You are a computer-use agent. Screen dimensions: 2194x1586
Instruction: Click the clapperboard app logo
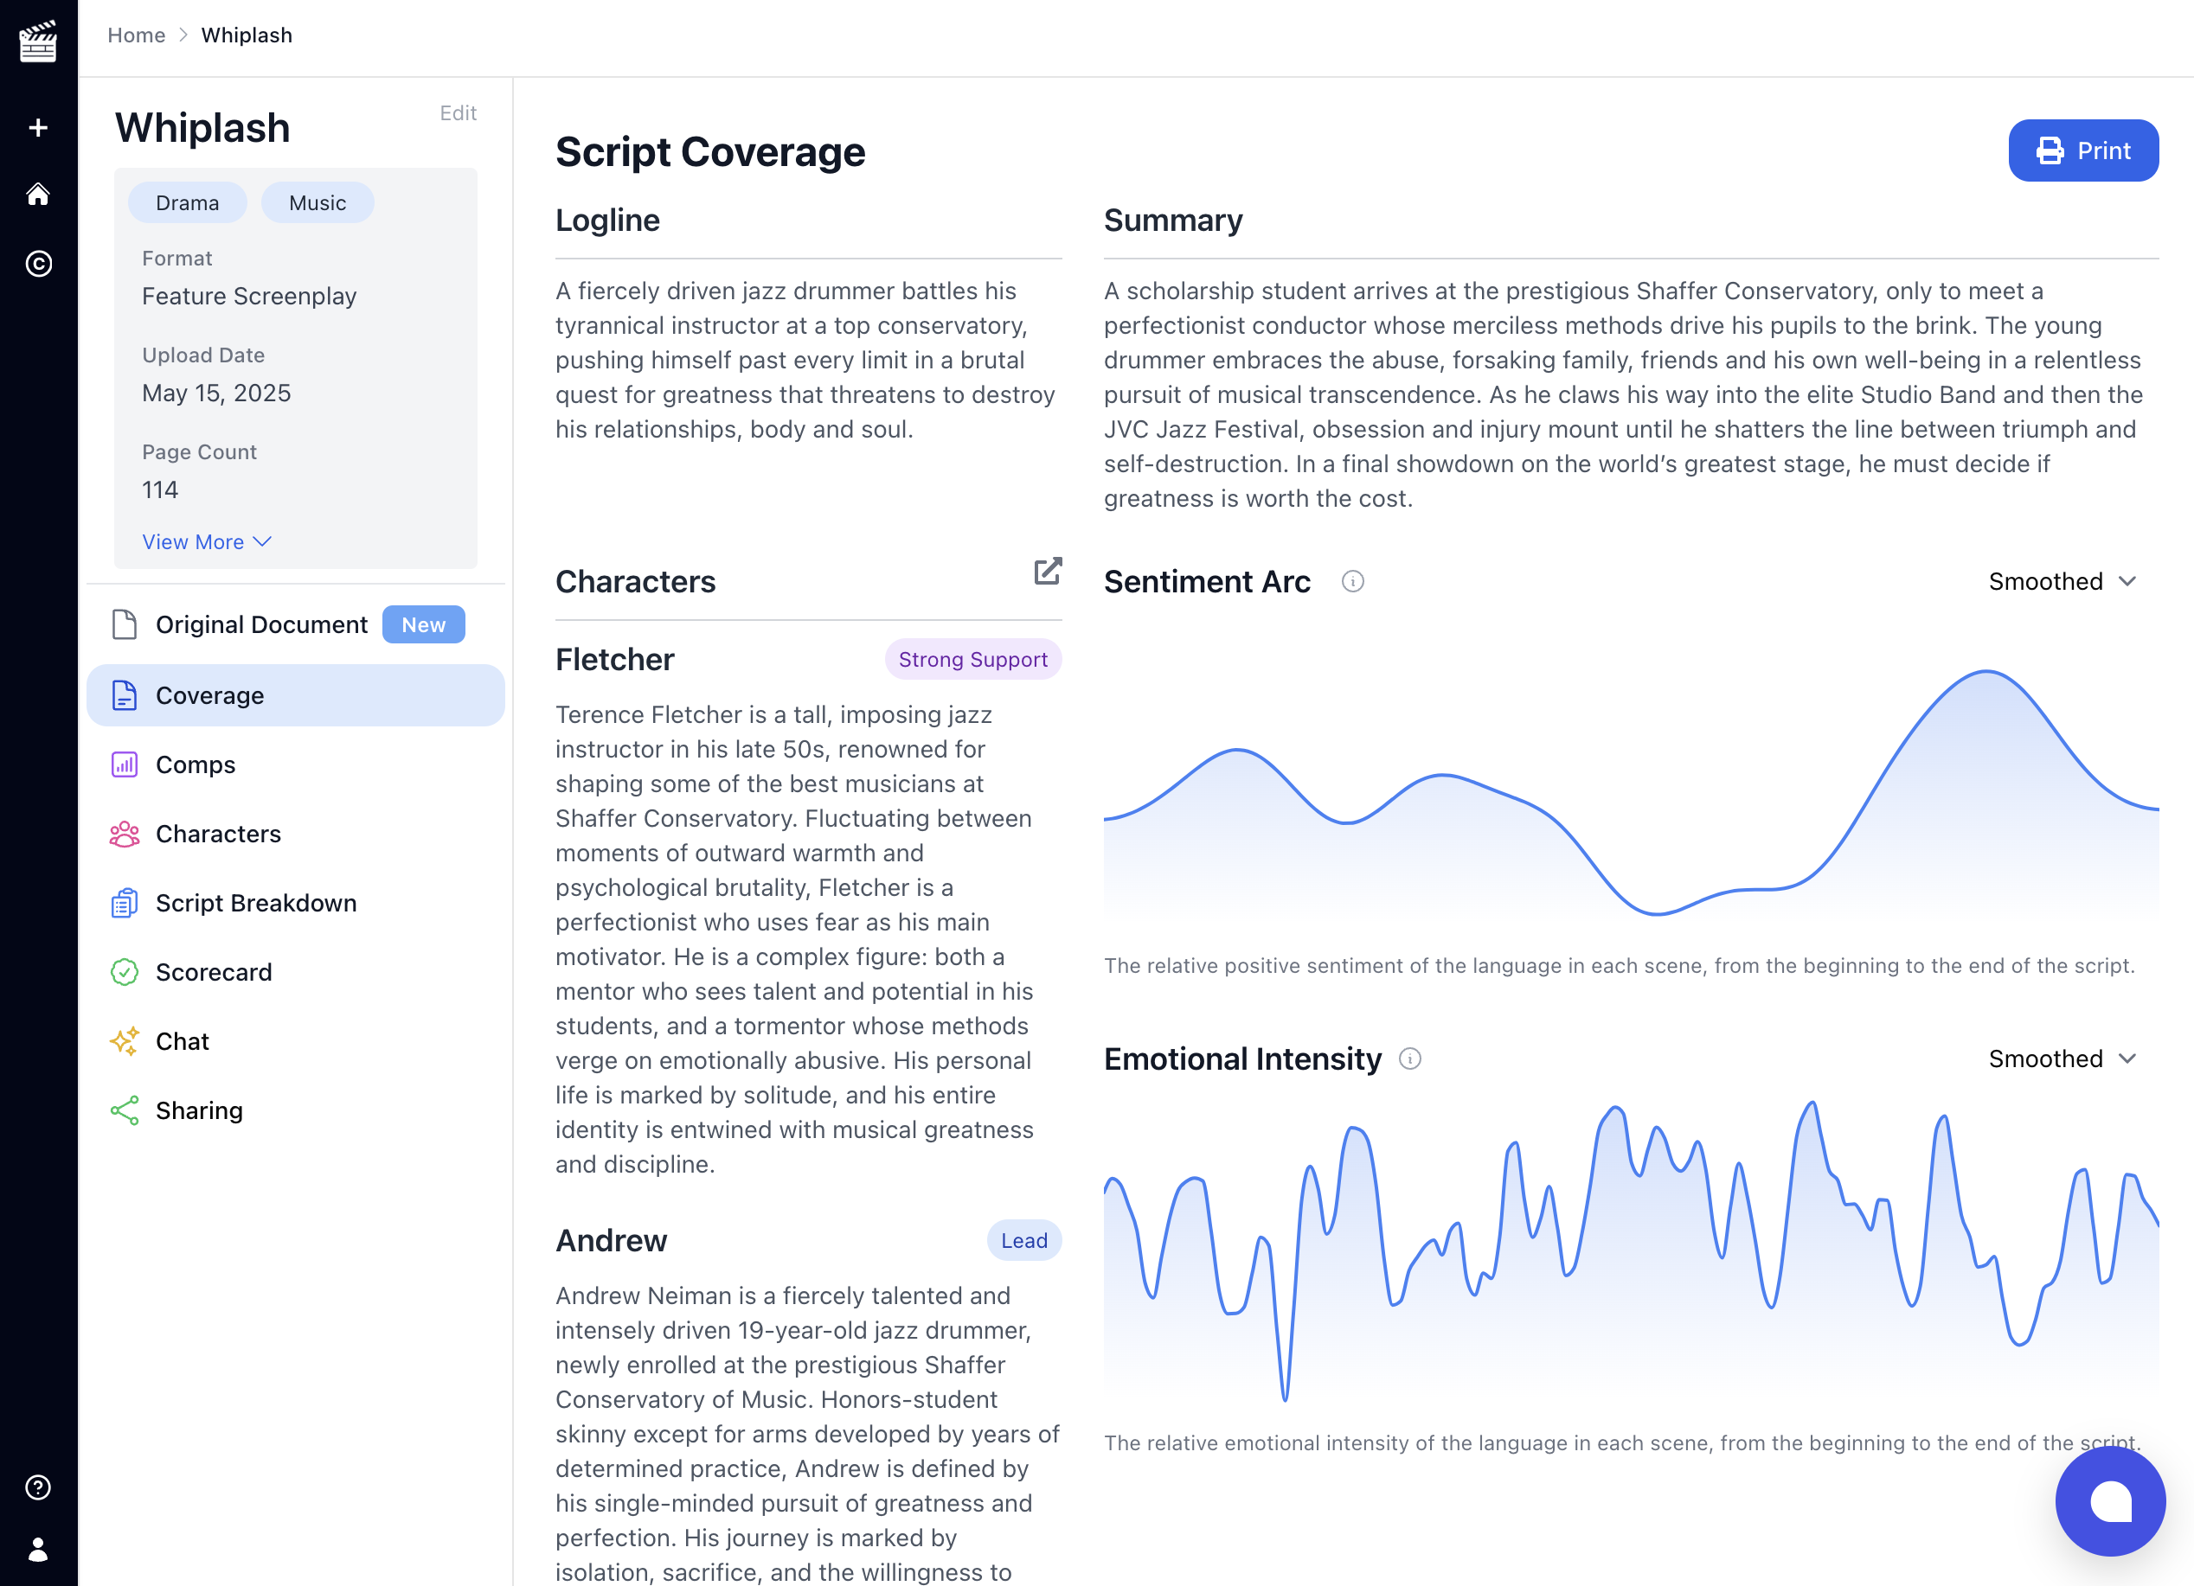click(38, 39)
